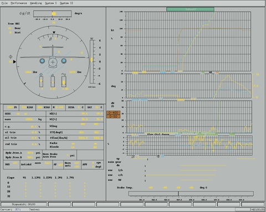Click the 'Carrier: JET1' status text
This screenshot has height=212, width=266.
point(11,209)
